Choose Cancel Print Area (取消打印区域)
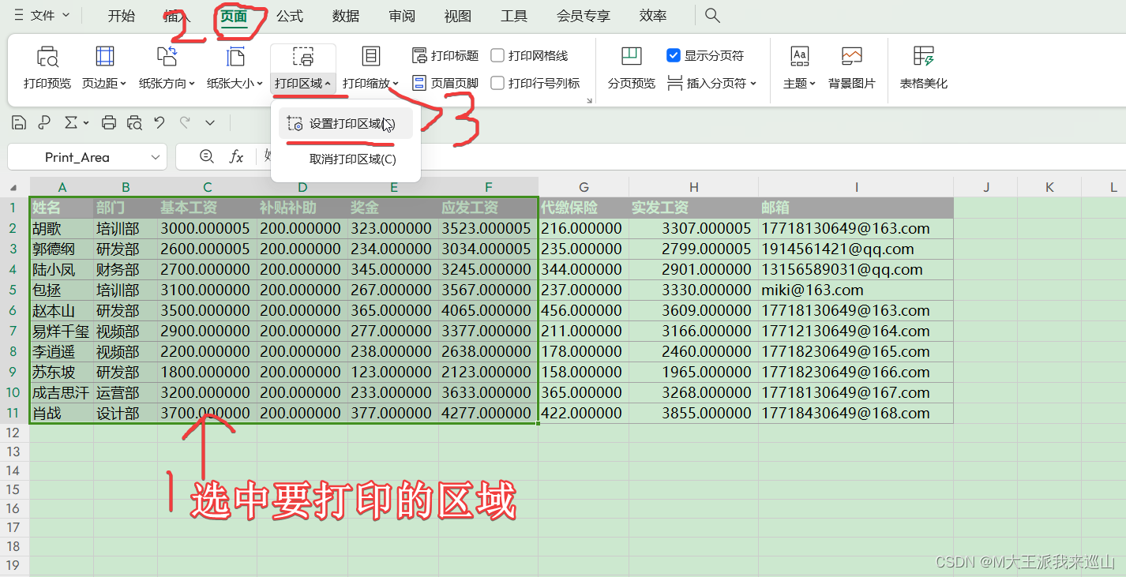Viewport: 1126px width, 577px height. [346, 159]
